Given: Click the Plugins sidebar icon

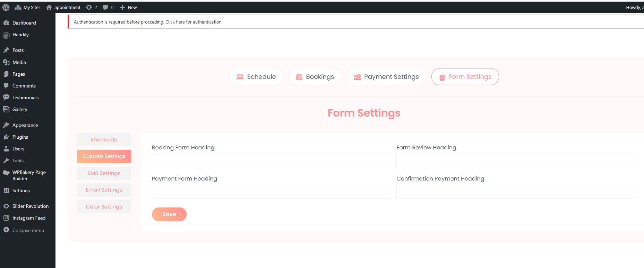Looking at the screenshot, I should click(x=6, y=137).
